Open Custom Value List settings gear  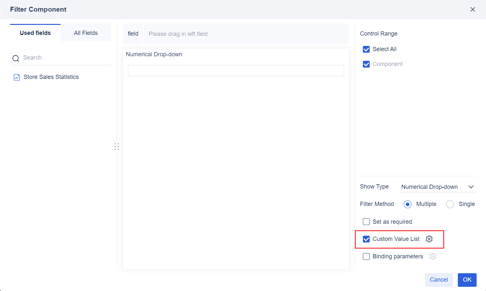tap(429, 239)
